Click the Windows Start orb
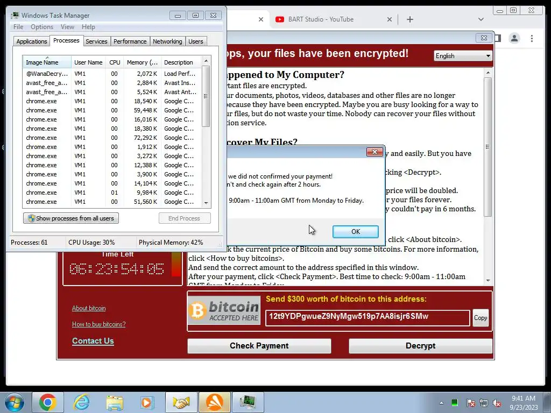This screenshot has width=551, height=413. (14, 402)
